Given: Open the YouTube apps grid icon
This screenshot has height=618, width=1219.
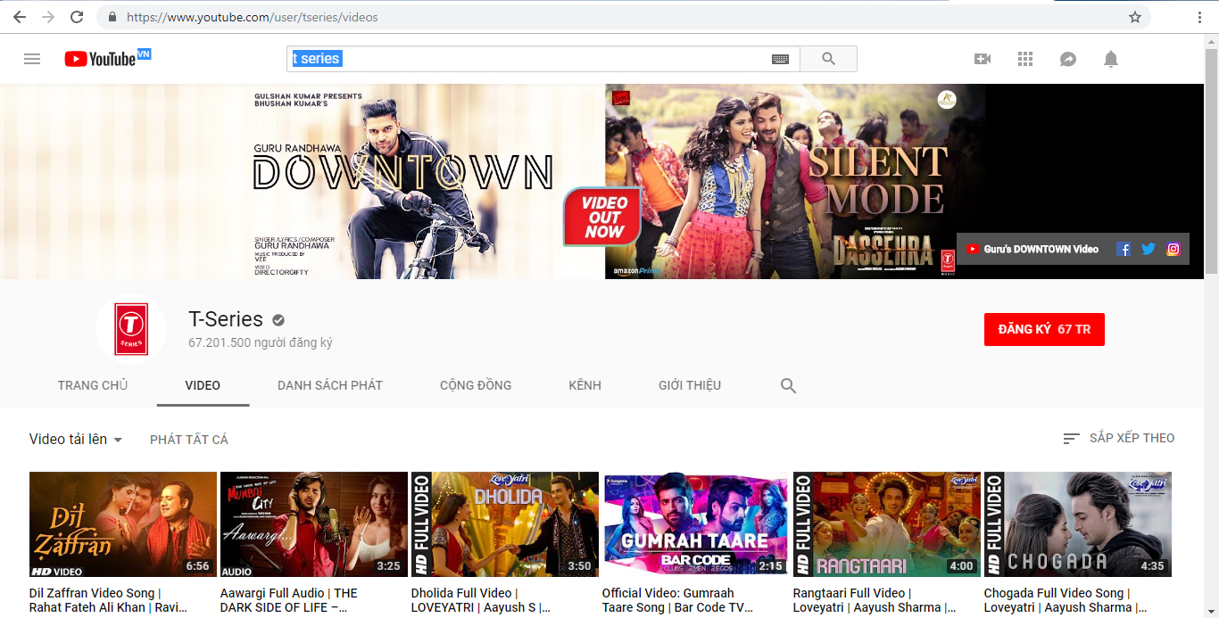Looking at the screenshot, I should (x=1025, y=59).
